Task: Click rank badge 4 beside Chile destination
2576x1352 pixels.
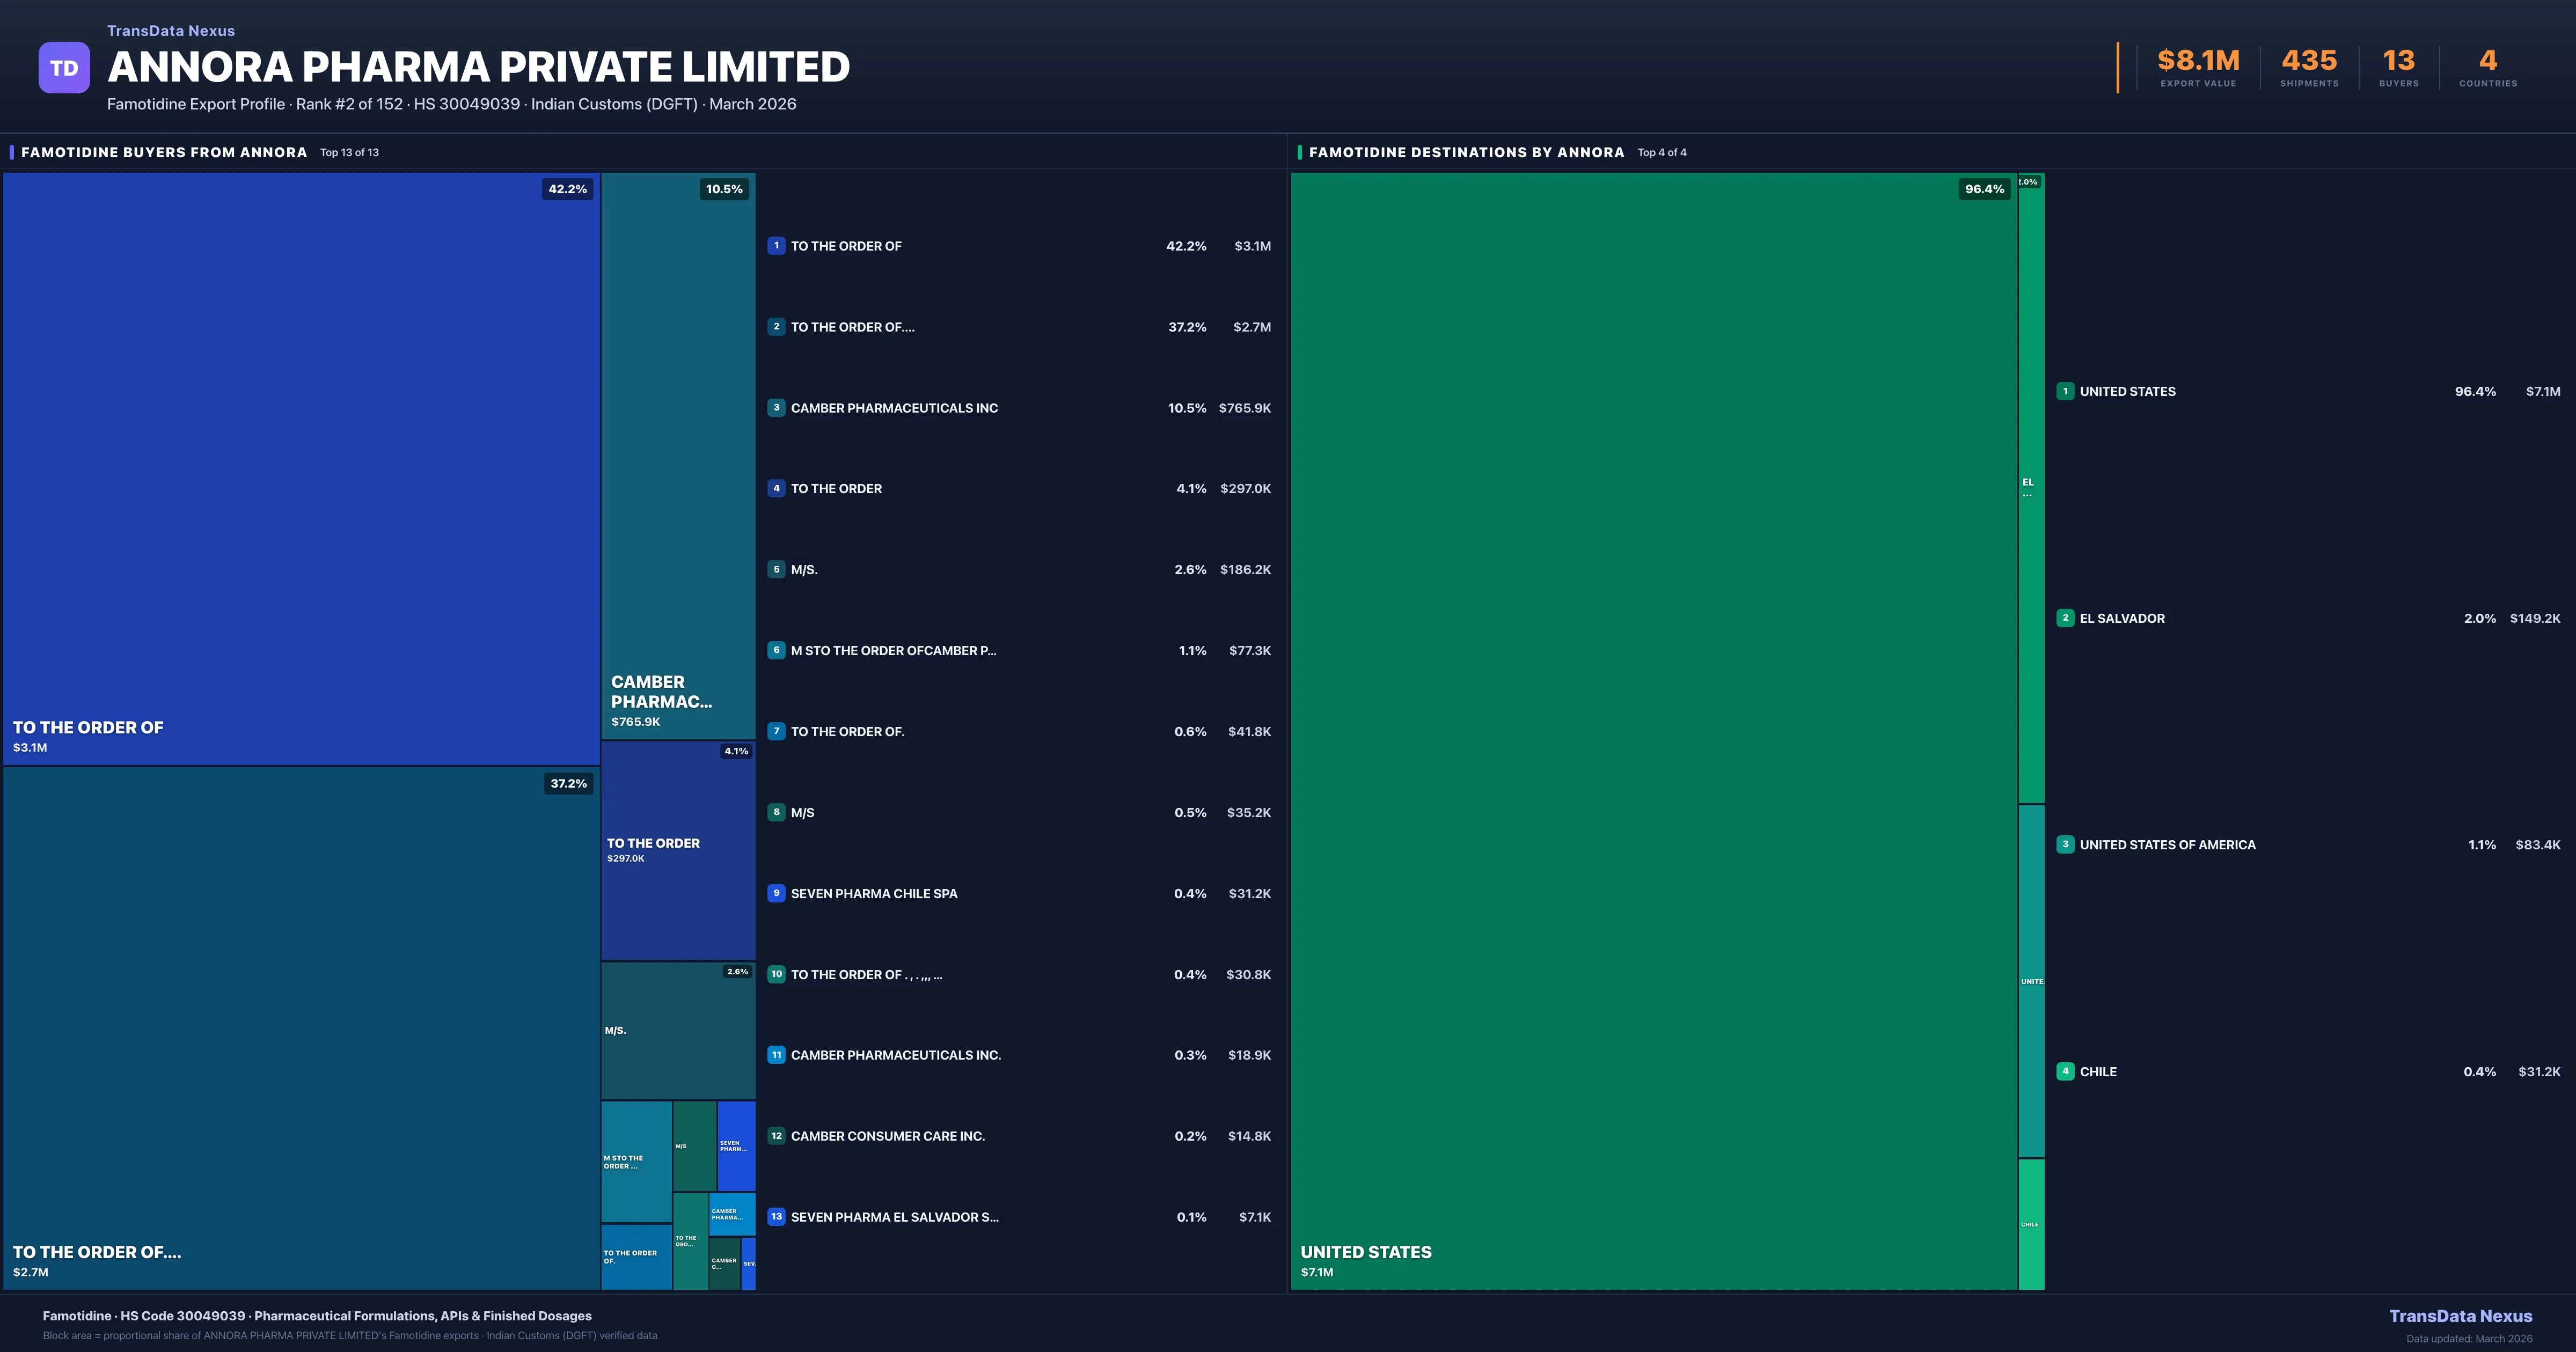Action: point(2065,1071)
